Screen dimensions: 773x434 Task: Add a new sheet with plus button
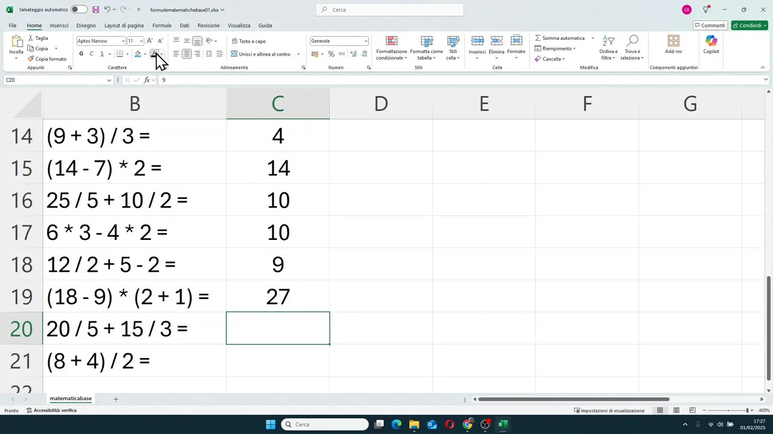(116, 399)
